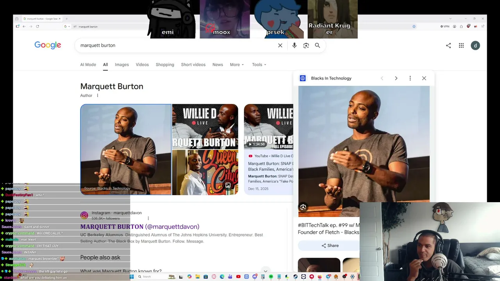Click the browser address bar
The height and width of the screenshot is (281, 500).
pyautogui.click(x=242, y=27)
